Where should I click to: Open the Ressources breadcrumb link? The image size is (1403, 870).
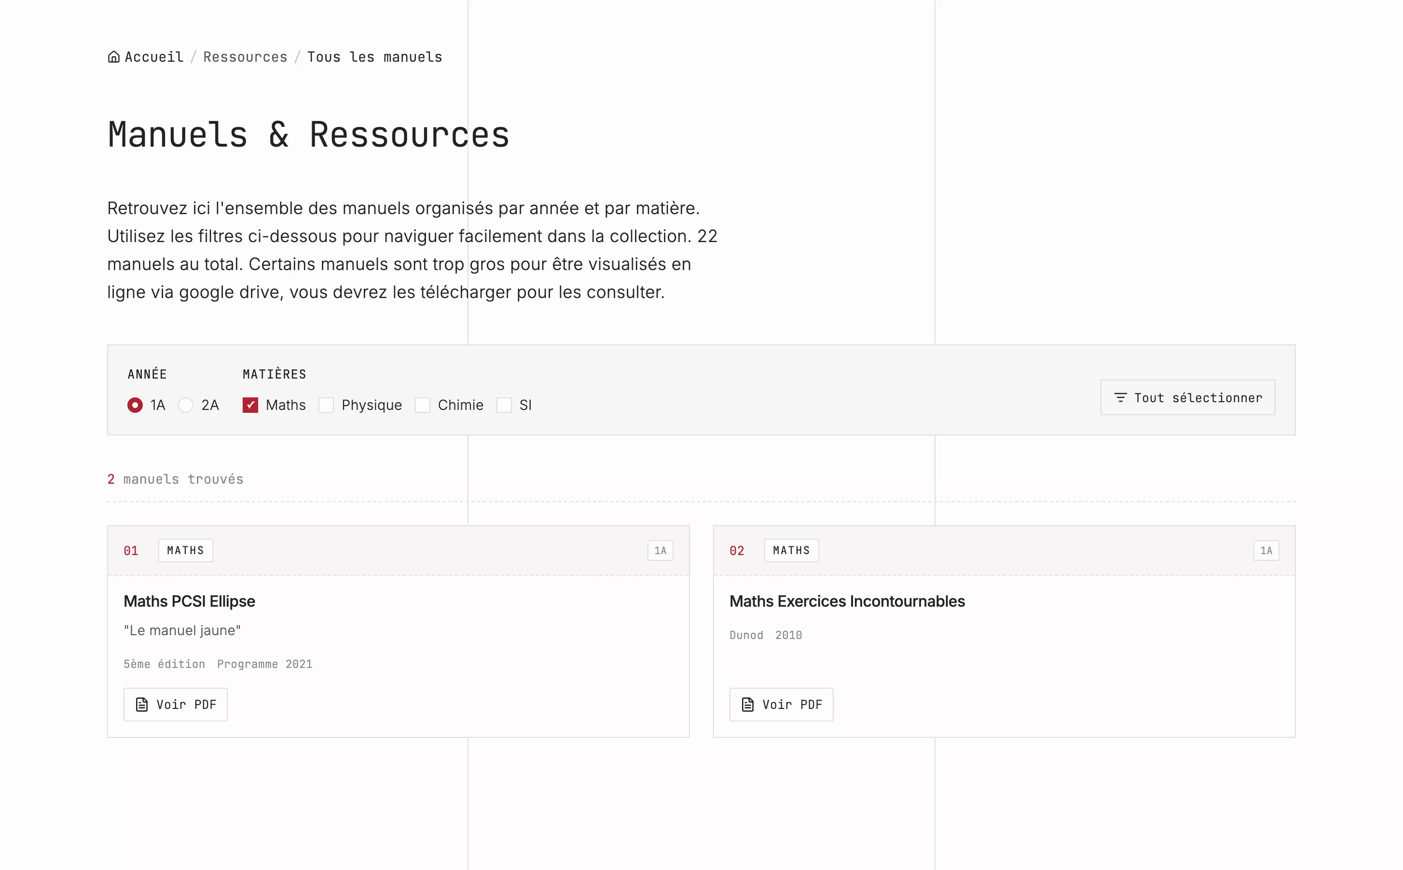[x=245, y=57]
